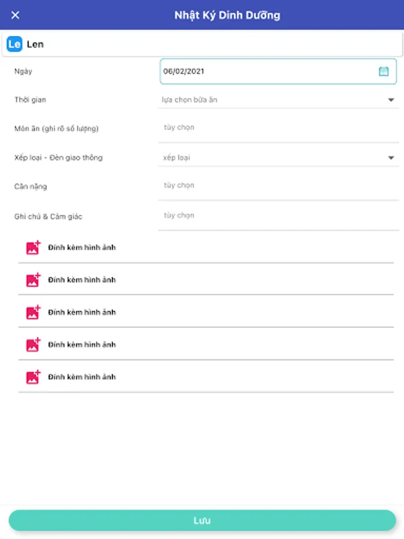Focus the date field showing 06/02/2021
Screen dimensions: 404x539
click(x=278, y=71)
